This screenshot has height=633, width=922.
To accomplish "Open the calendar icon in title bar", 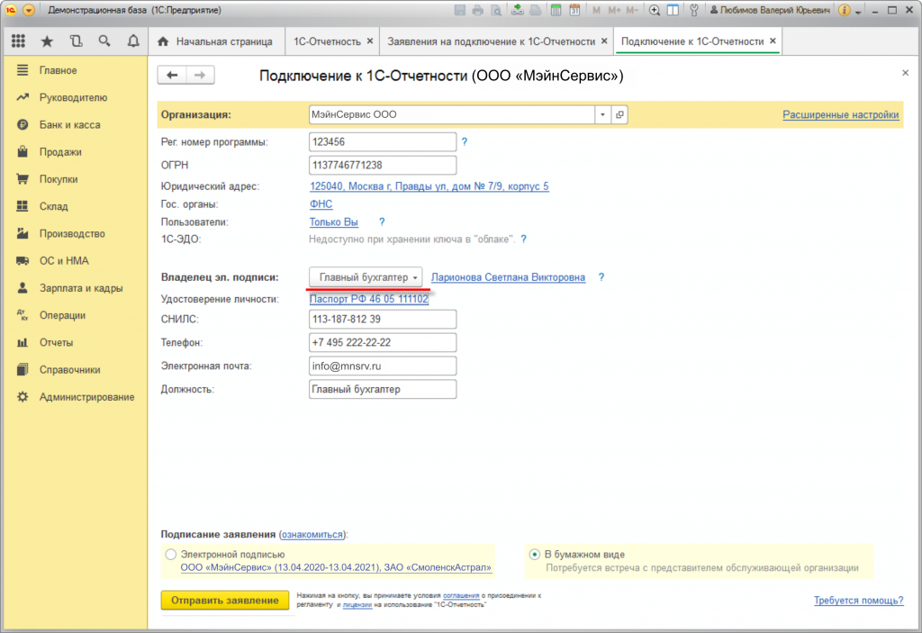I will click(574, 11).
